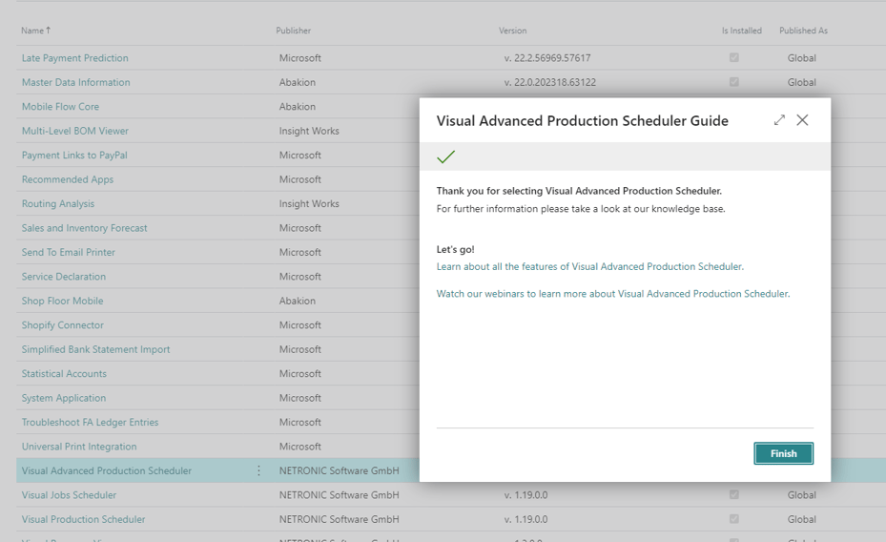Select version v. 1.19.0.0 for Visual Production Scheduler
Image resolution: width=886 pixels, height=542 pixels.
525,520
